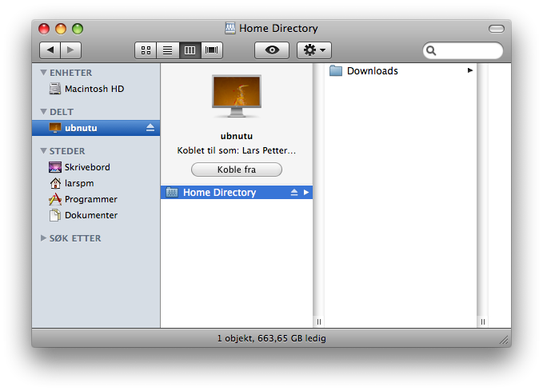Click the first column resize handle
Viewport: 543px width, 391px height.
(319, 321)
